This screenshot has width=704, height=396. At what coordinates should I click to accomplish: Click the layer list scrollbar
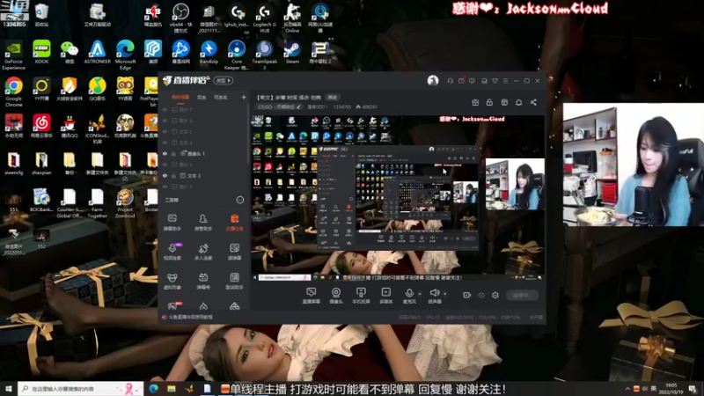(248, 135)
